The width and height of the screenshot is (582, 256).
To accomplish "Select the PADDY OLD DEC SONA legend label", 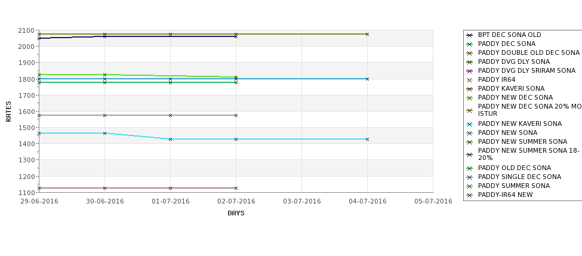I will (515, 168).
